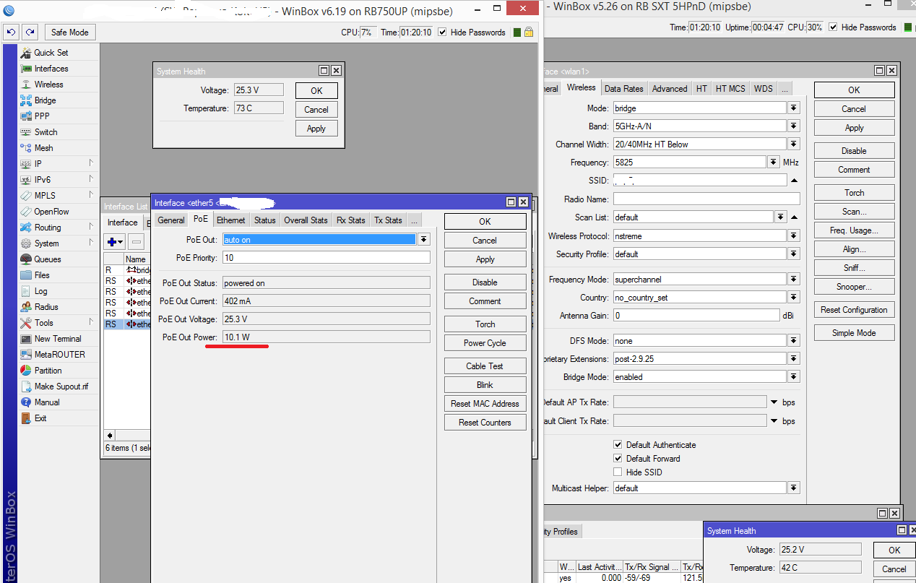The height and width of the screenshot is (583, 916).
Task: Click the Safe Mode button
Action: pyautogui.click(x=70, y=33)
